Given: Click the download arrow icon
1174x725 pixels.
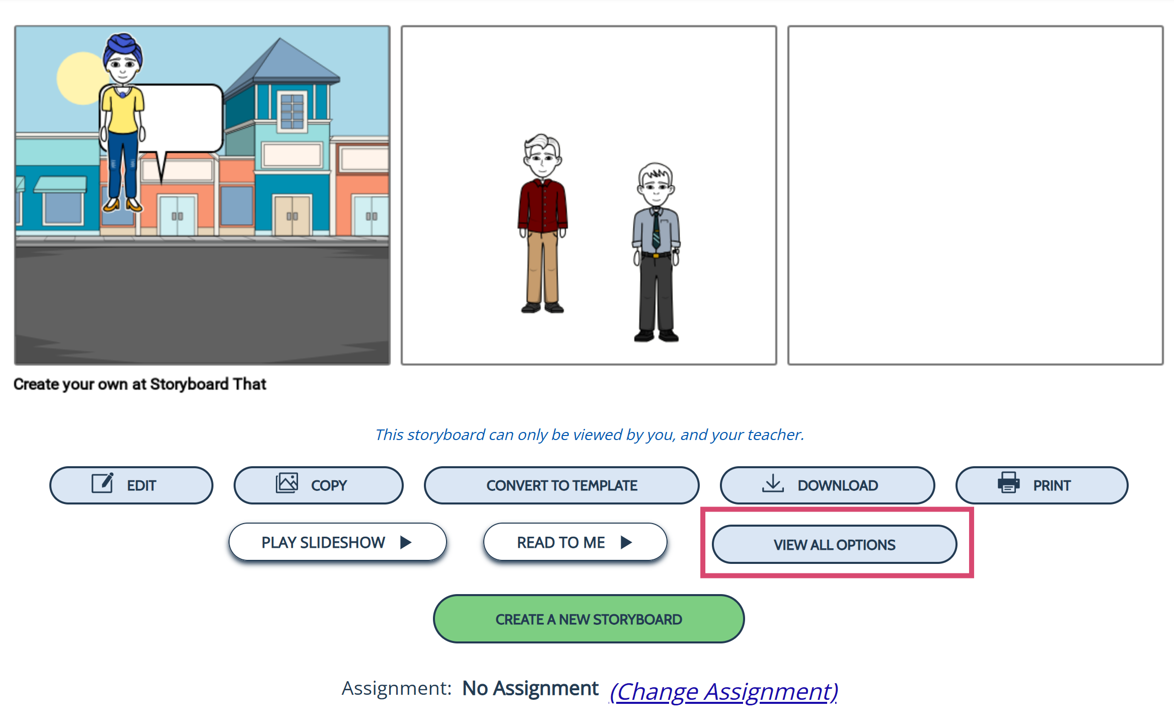Looking at the screenshot, I should [773, 483].
